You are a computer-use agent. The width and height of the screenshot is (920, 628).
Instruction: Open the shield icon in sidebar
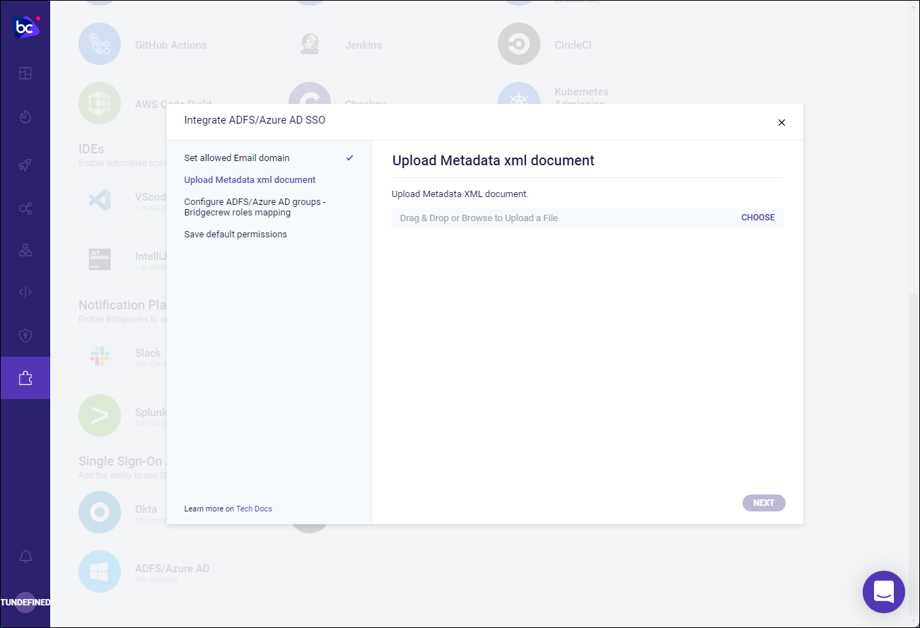(x=25, y=336)
